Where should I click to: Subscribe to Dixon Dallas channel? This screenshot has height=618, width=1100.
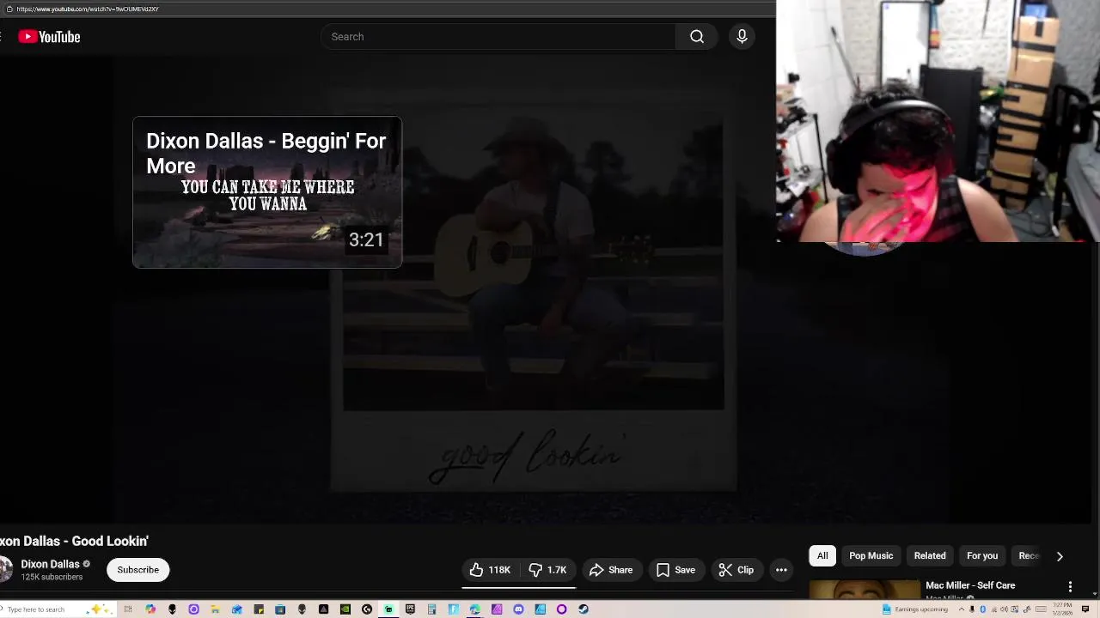pyautogui.click(x=137, y=570)
